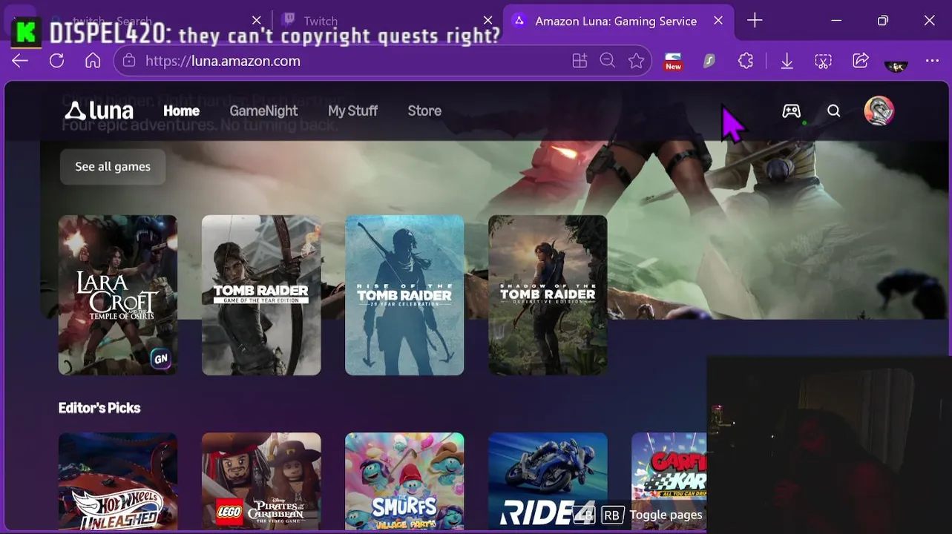Go to Luna Home
This screenshot has width=952, height=534.
tap(182, 111)
